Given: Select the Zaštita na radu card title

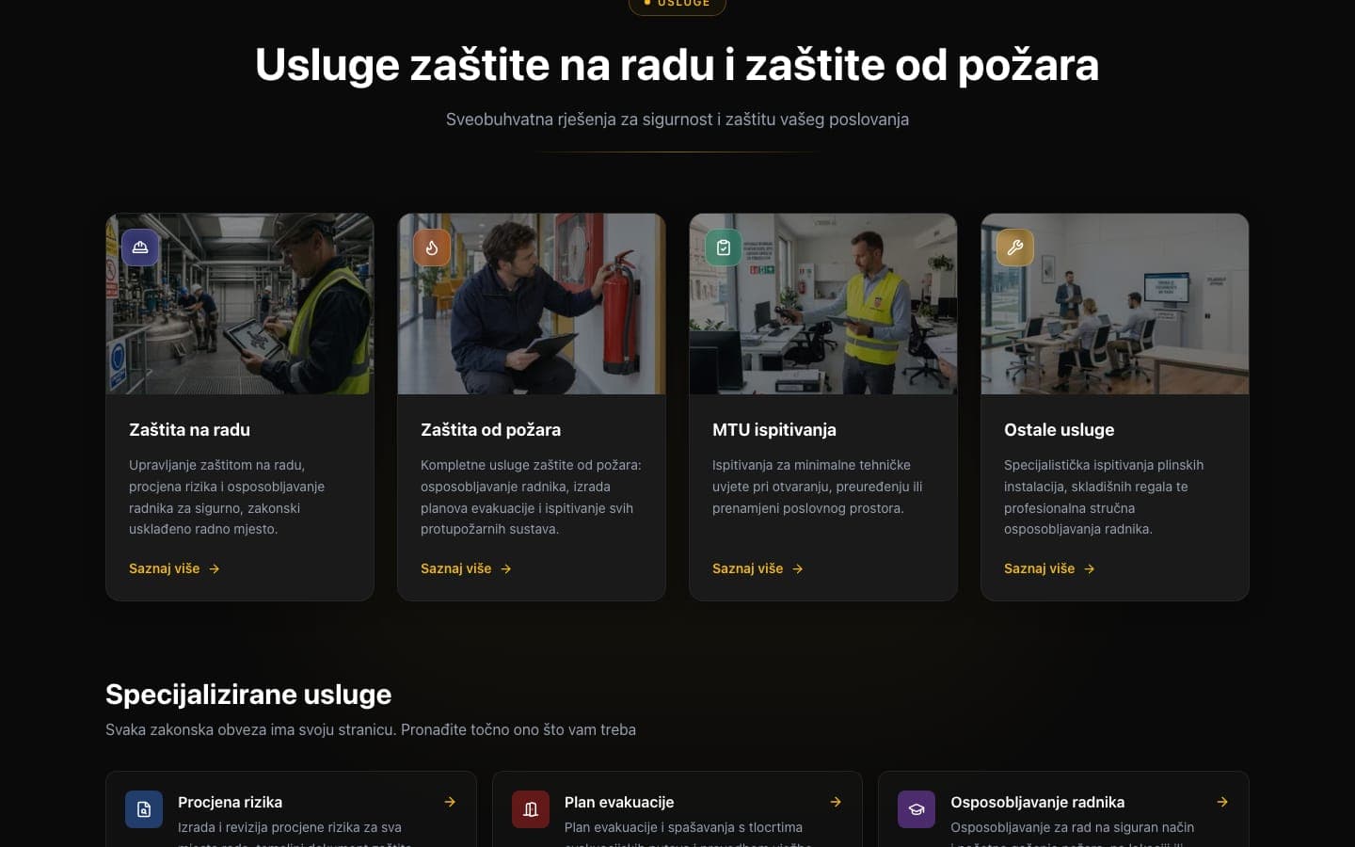Looking at the screenshot, I should point(189,430).
